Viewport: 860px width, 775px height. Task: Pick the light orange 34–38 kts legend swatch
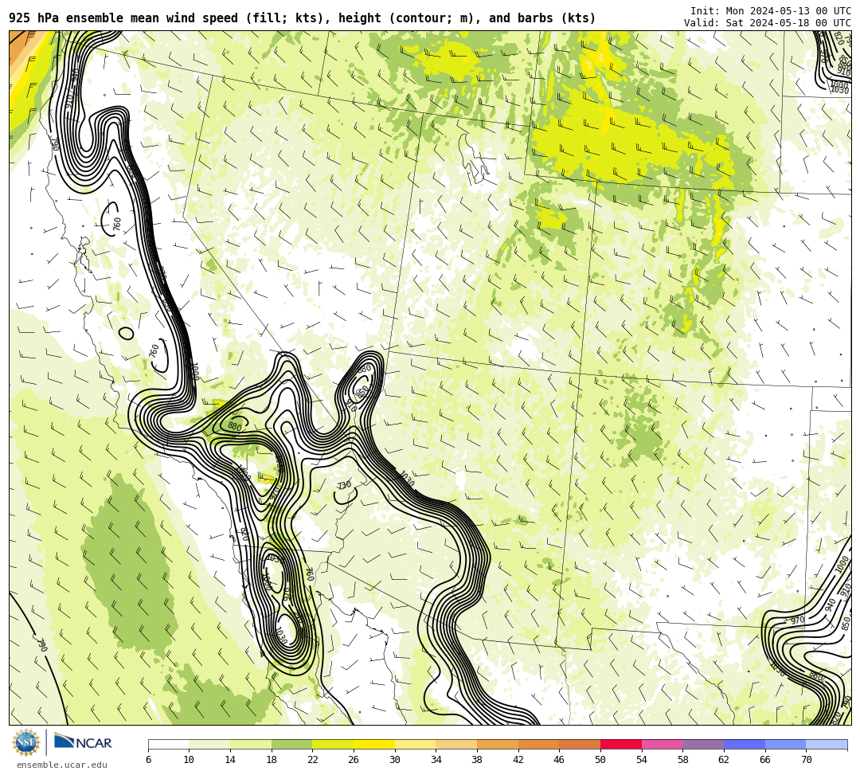tap(456, 744)
